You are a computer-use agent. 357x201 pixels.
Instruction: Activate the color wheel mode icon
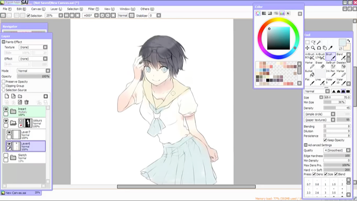click(258, 13)
